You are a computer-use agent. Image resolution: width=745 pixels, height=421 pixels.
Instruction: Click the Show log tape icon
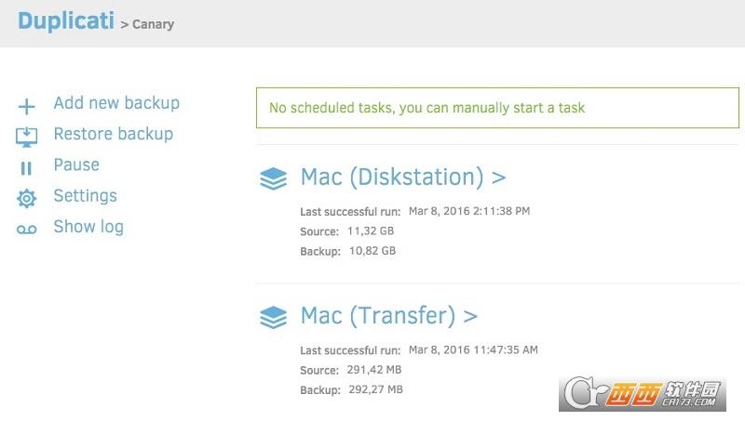[27, 230]
